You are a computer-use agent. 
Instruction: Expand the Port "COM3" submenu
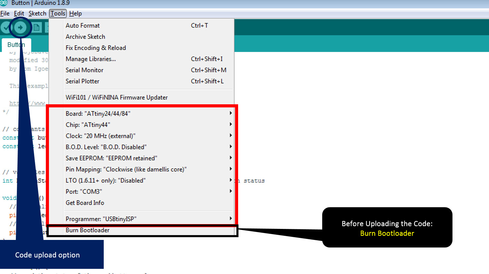click(141, 191)
